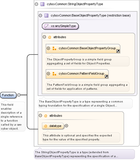The height and width of the screenshot is (160, 140).
Task: Click the StringObjectPropertyType purple square icon
Action: (x=42, y=4)
